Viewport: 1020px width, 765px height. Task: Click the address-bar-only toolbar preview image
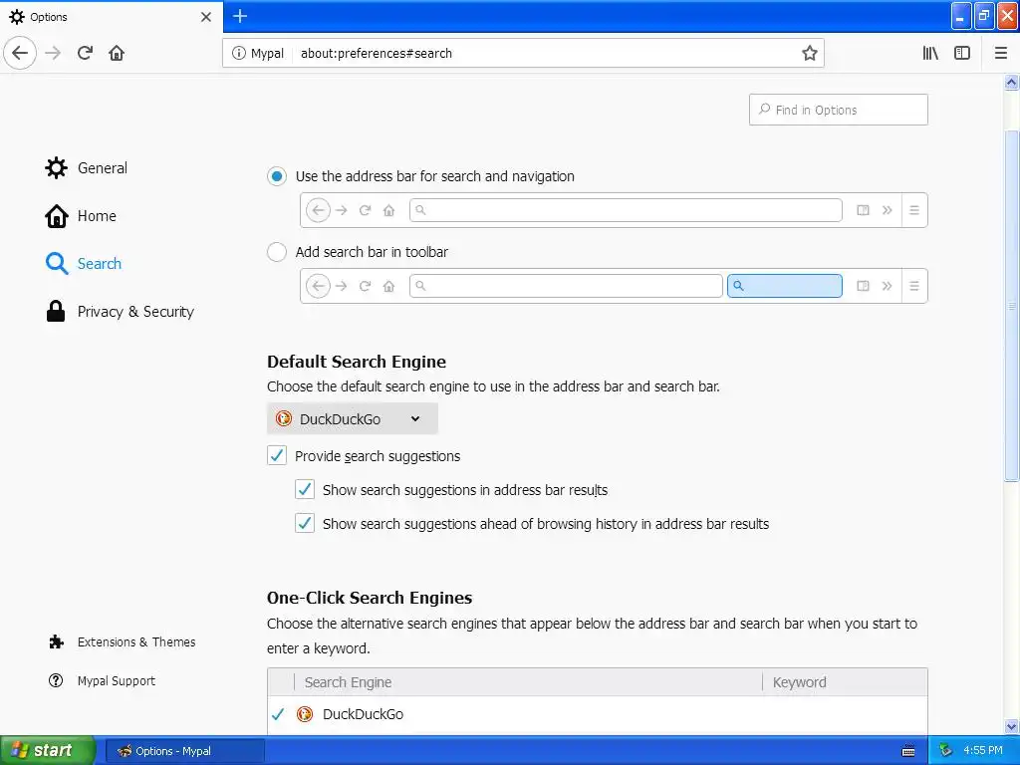[x=614, y=210]
